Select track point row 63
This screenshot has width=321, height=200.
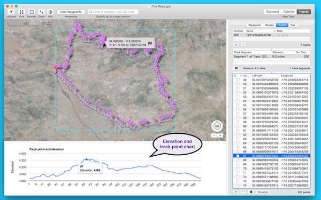pyautogui.click(x=271, y=139)
